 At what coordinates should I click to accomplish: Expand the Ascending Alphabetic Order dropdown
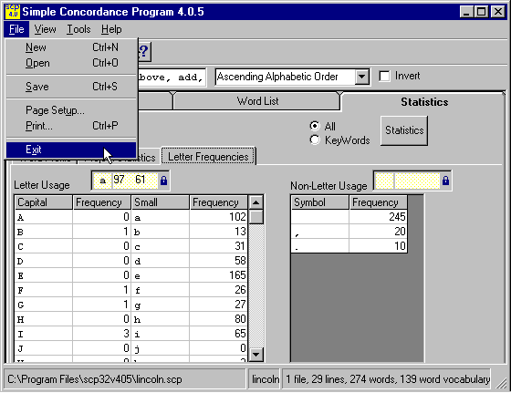click(361, 77)
